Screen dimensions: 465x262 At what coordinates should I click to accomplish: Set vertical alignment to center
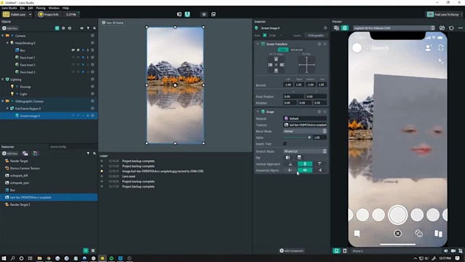point(305,163)
